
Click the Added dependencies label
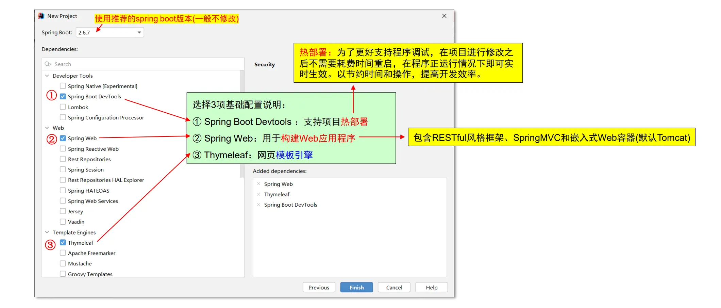click(x=280, y=171)
